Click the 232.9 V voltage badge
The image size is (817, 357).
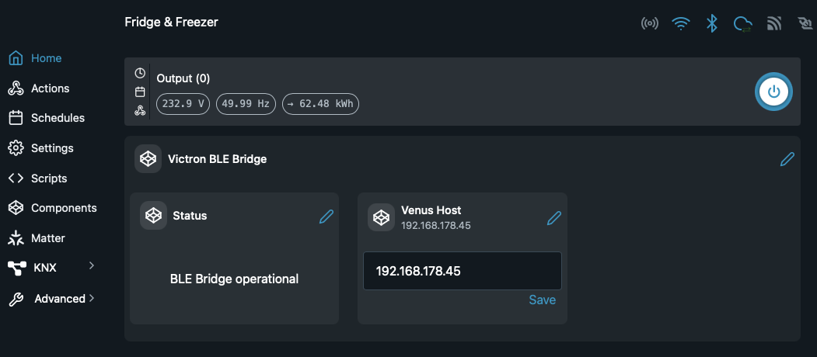183,103
